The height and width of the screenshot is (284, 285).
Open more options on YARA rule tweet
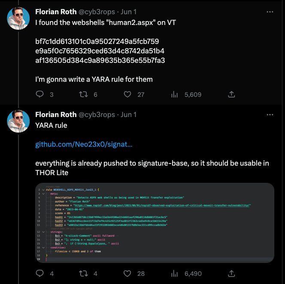click(270, 114)
